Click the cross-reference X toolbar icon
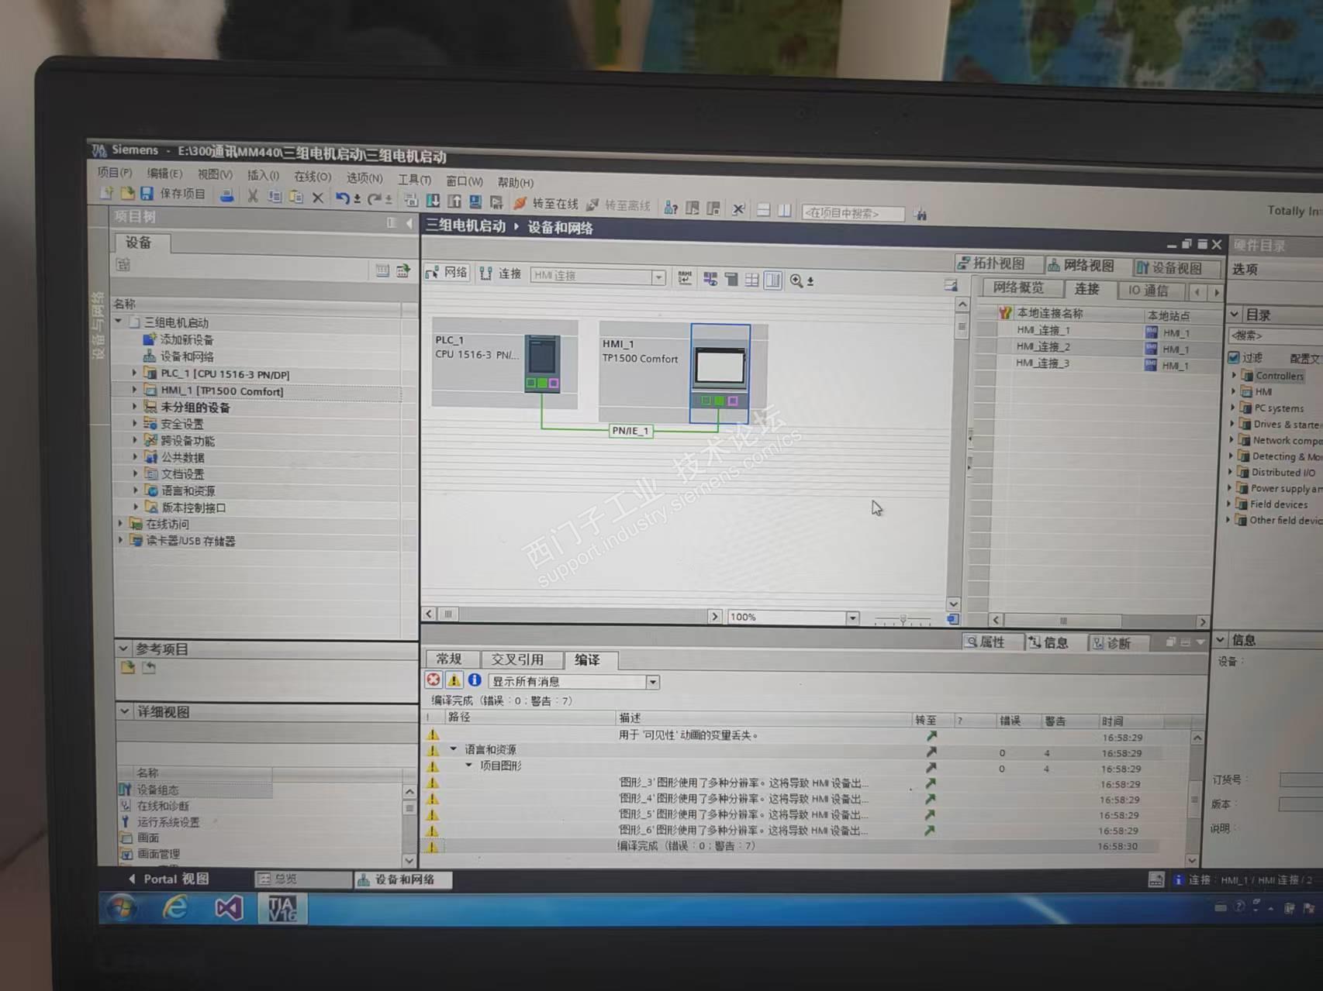1323x991 pixels. point(738,208)
